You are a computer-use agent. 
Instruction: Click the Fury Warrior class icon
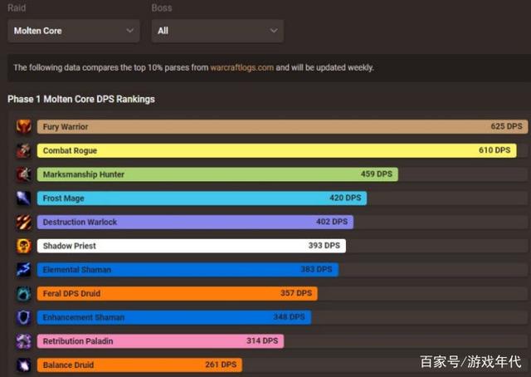click(23, 127)
